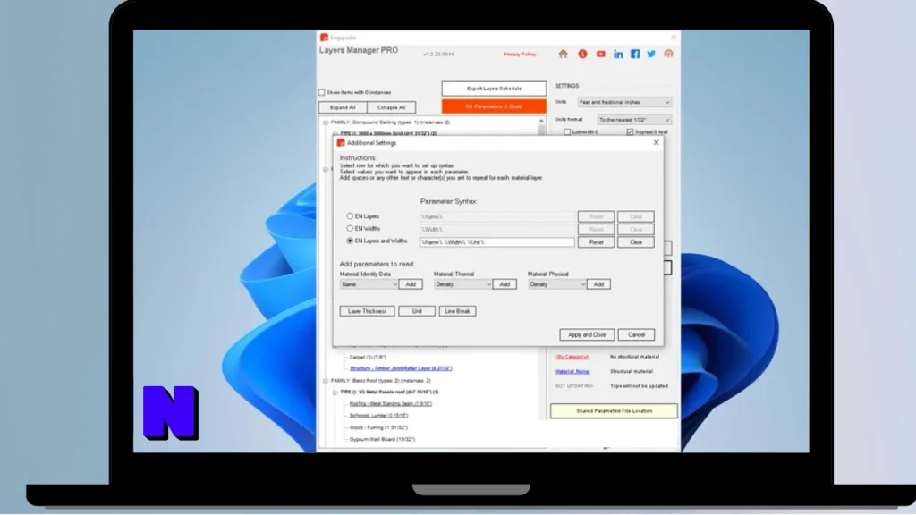Collapse the FAMILY: Basic Roof node

tap(326, 381)
